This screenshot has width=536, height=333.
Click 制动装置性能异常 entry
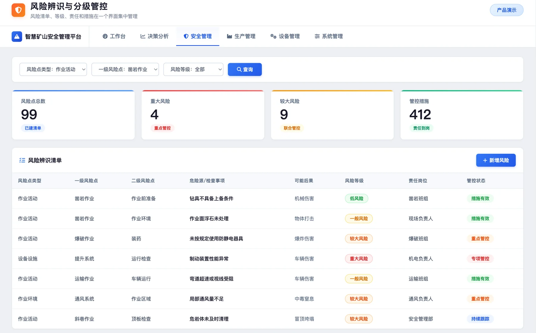tap(209, 259)
